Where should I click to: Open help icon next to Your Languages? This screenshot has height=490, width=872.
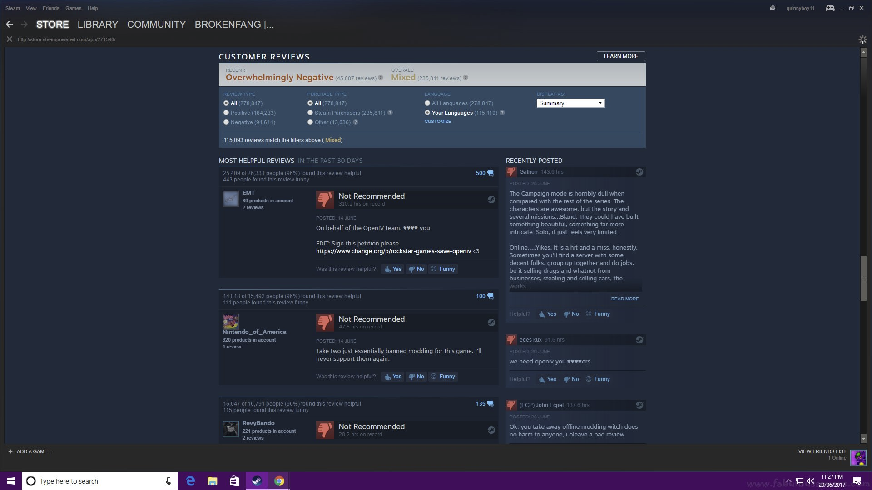point(502,113)
